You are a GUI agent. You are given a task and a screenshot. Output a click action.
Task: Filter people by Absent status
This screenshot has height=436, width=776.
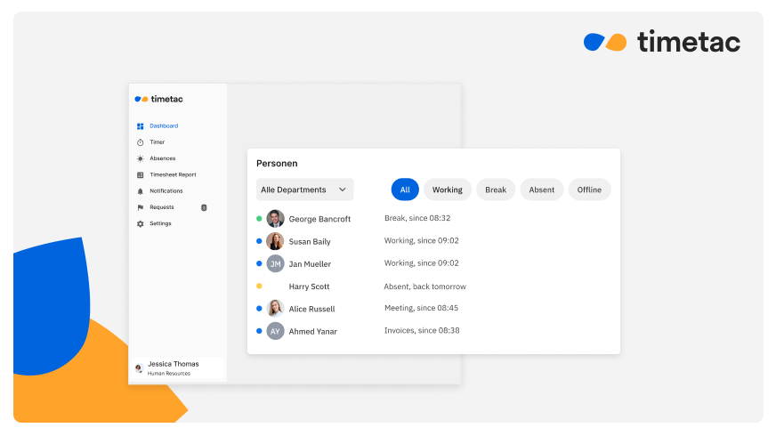point(541,190)
